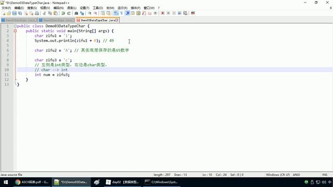Image resolution: width=333 pixels, height=187 pixels.
Task: Open the 工具(O) menu
Action: (x=98, y=8)
